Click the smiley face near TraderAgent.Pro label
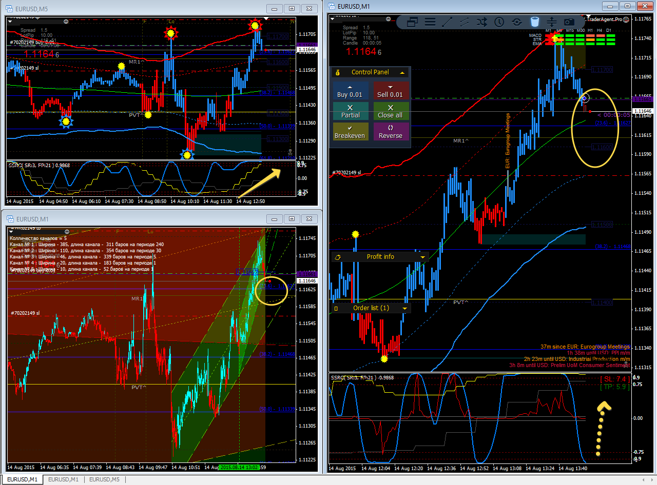This screenshot has height=485, width=657. (x=626, y=19)
